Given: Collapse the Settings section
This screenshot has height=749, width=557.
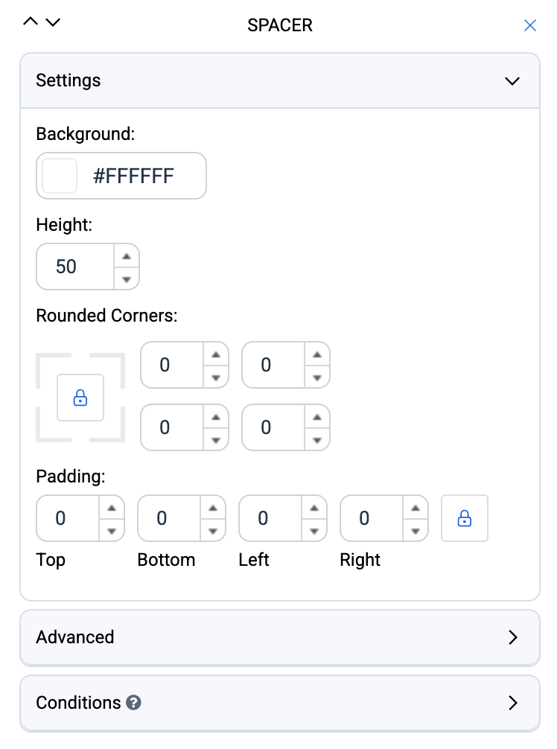Looking at the screenshot, I should tap(512, 80).
